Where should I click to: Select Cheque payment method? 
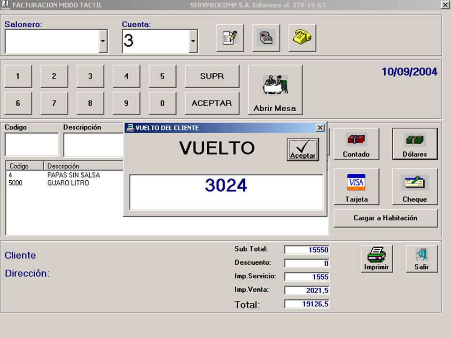coord(415,186)
